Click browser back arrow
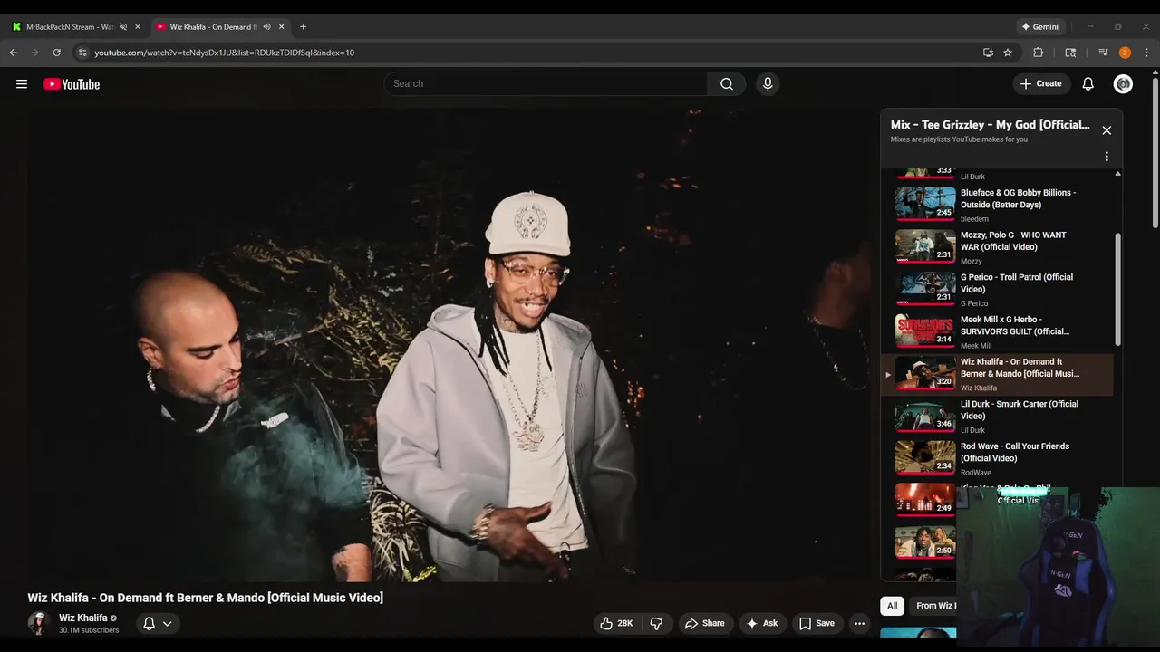 [x=14, y=53]
